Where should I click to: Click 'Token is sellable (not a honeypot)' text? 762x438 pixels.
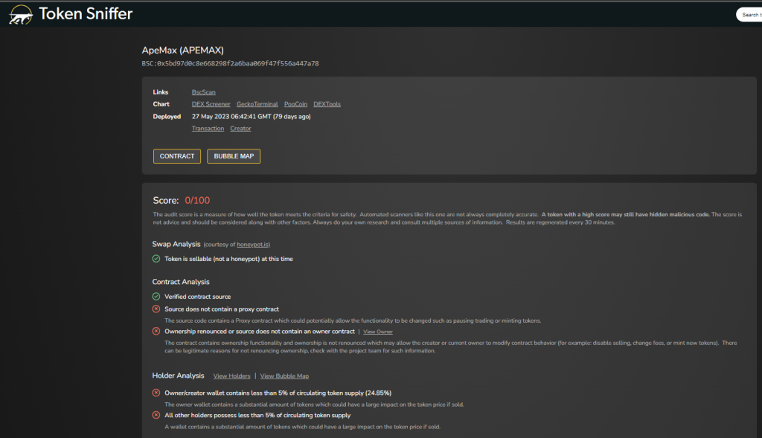(229, 259)
